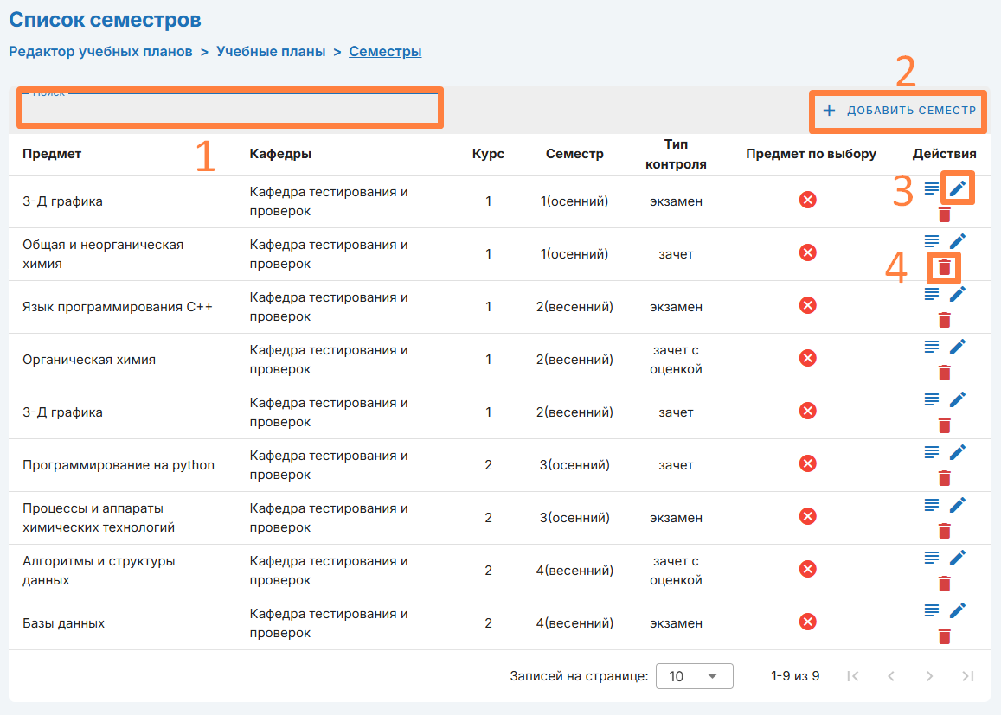Edit the Программирование на python row
The height and width of the screenshot is (715, 1001).
tap(957, 452)
